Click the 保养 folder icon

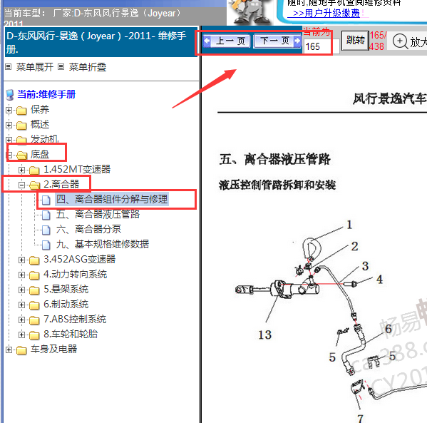[21, 111]
